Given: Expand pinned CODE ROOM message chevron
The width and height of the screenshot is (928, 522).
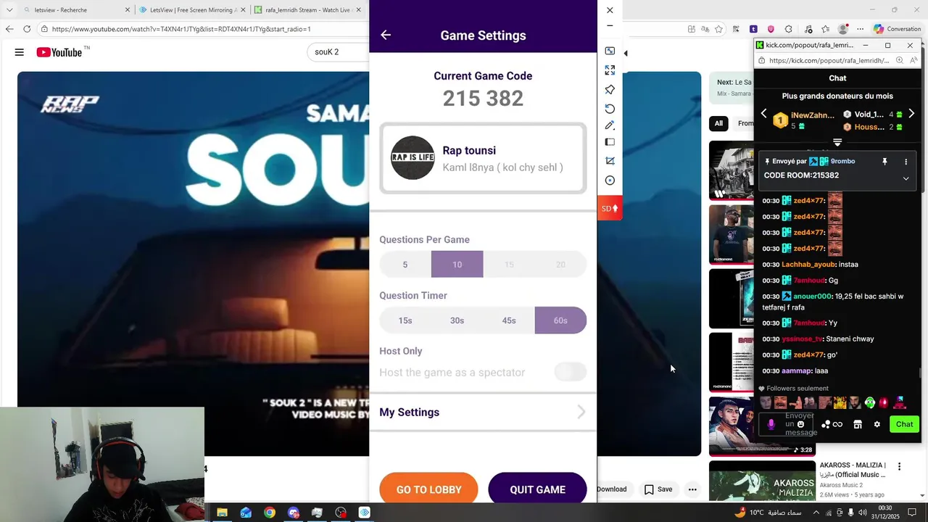Looking at the screenshot, I should click(906, 178).
